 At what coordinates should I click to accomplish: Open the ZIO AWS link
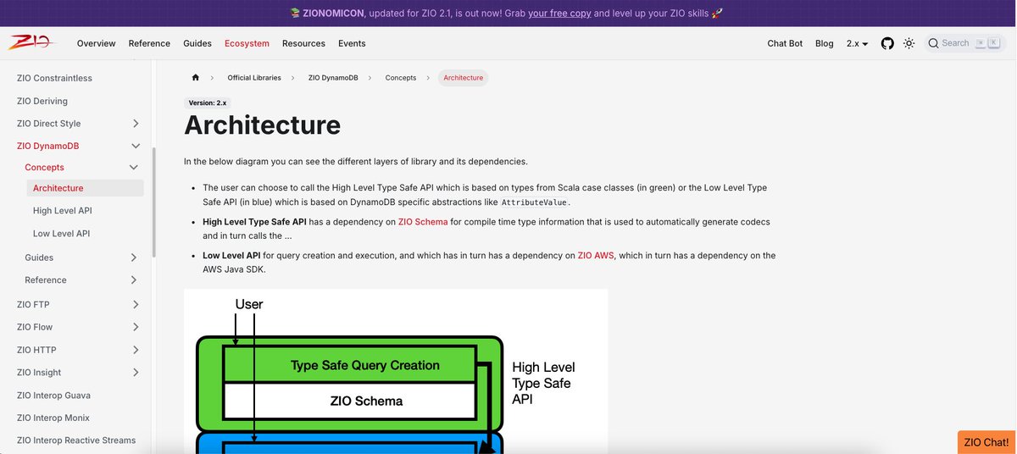click(597, 255)
